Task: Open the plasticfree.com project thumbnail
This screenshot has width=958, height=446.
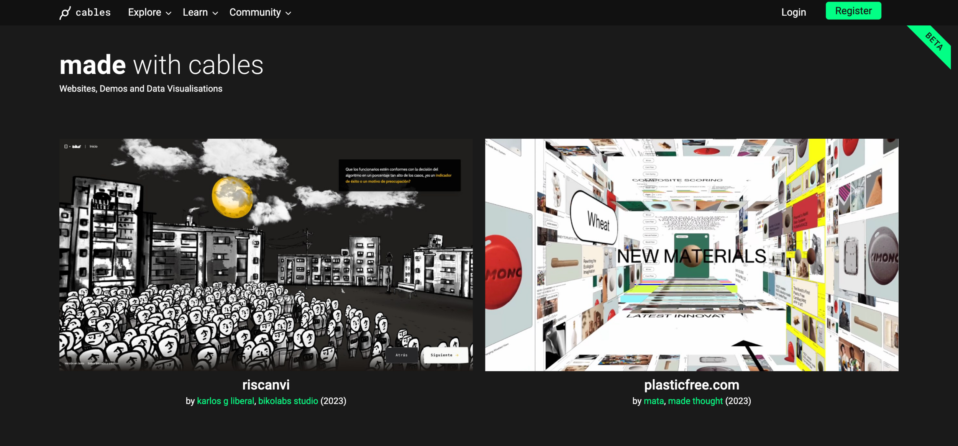Action: tap(691, 255)
